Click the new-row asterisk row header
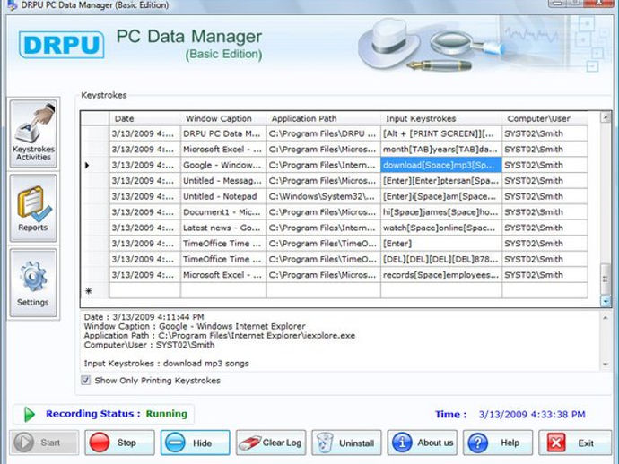Image resolution: width=619 pixels, height=464 pixels. coord(95,291)
